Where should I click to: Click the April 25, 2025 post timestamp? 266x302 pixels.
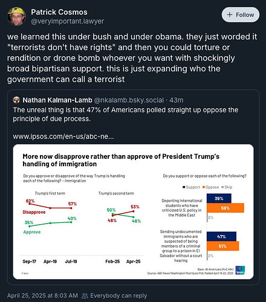coord(42,295)
